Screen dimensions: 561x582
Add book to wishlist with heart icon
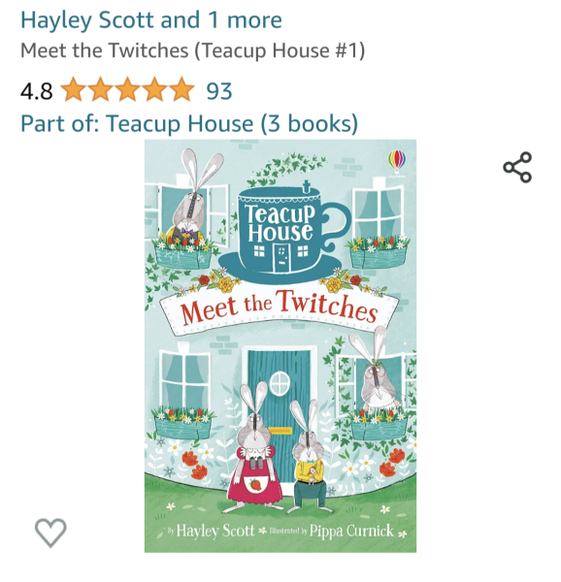(x=50, y=533)
